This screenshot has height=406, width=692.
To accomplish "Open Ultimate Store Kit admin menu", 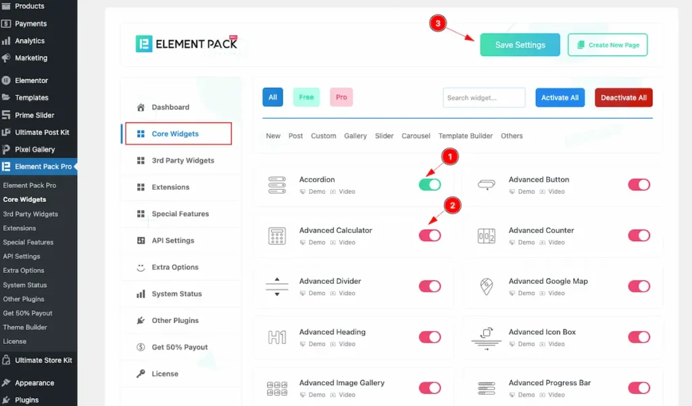I will (x=43, y=360).
